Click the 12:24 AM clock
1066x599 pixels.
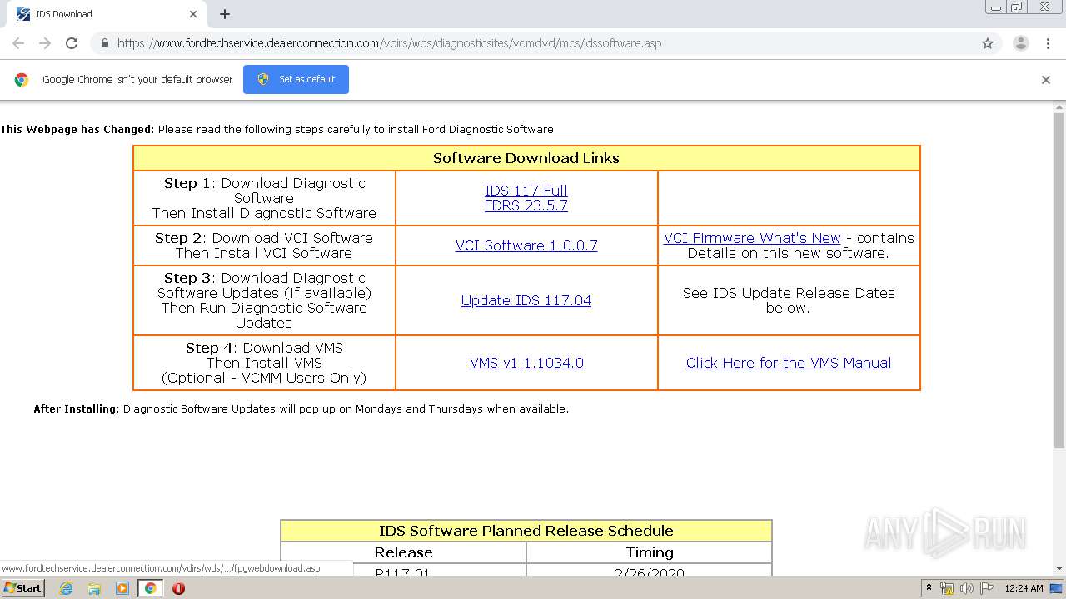1024,588
